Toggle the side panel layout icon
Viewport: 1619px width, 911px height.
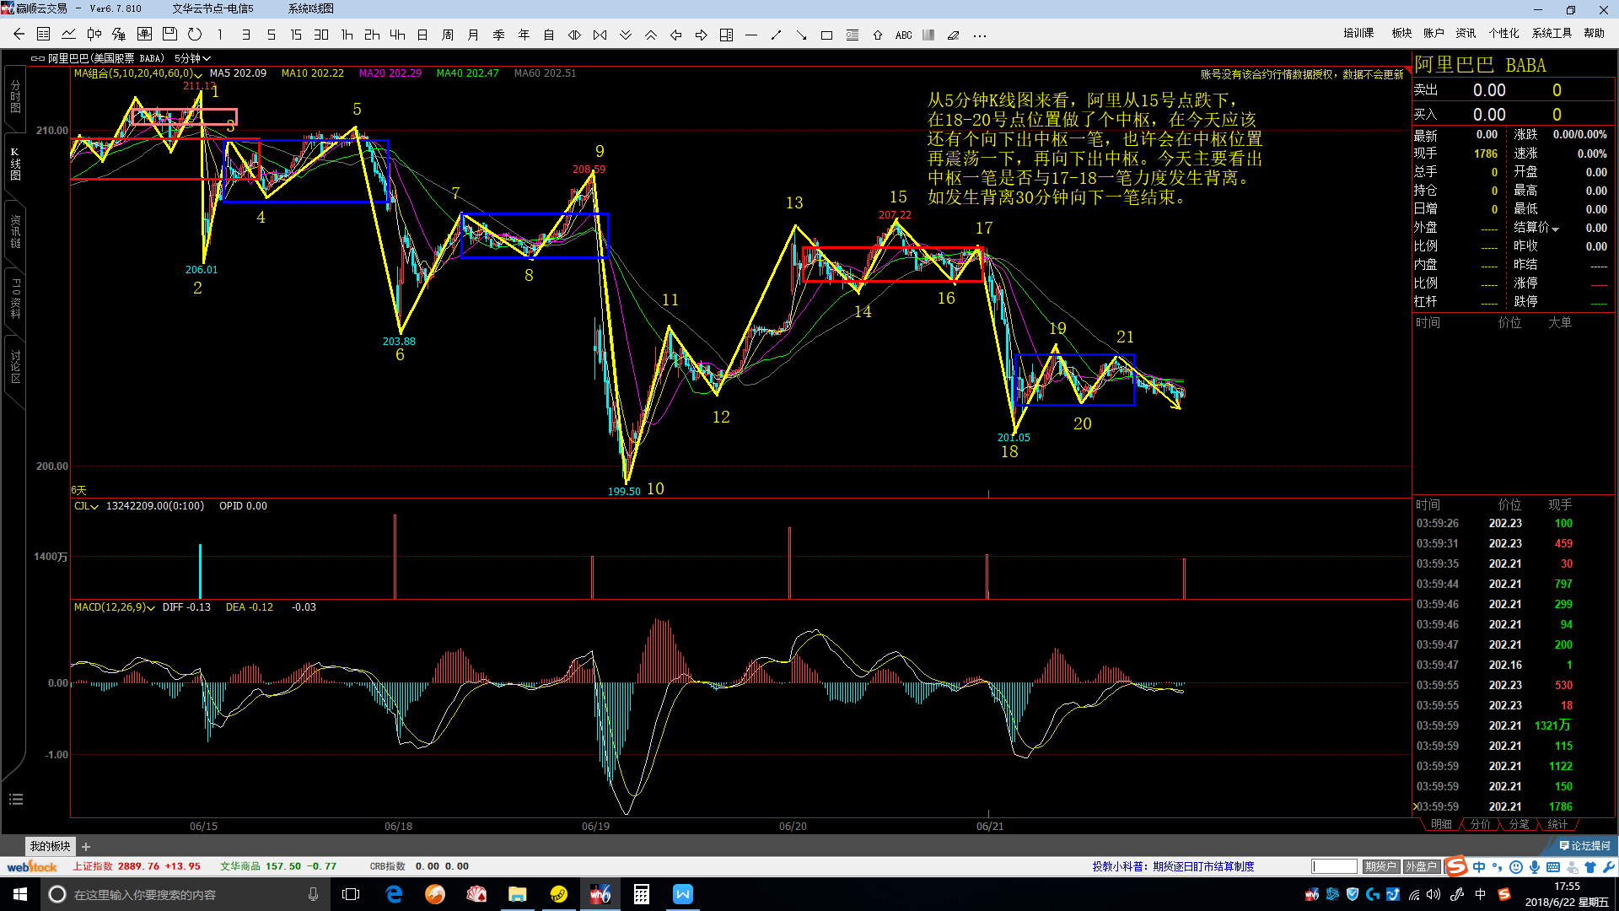[x=726, y=35]
